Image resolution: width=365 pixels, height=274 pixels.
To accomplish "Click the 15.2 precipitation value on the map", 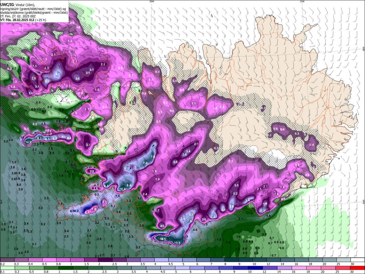I will coord(28,142).
